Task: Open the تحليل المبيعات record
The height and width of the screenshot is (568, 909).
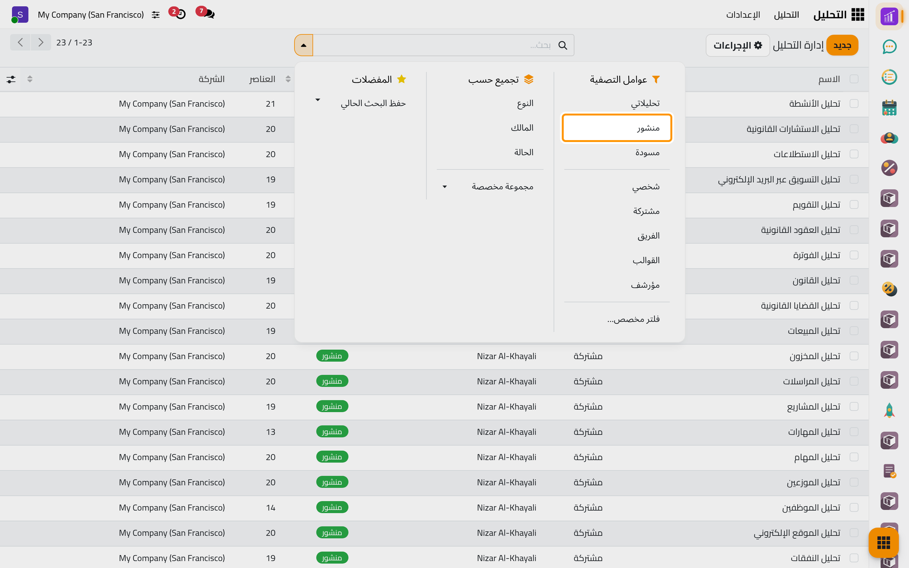Action: coord(814,331)
